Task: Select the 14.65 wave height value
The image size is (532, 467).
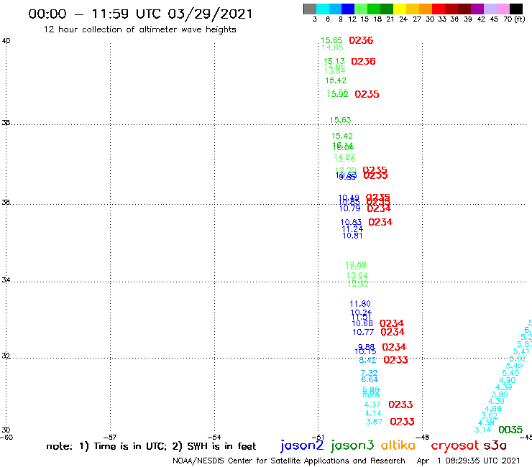Action: click(x=332, y=47)
